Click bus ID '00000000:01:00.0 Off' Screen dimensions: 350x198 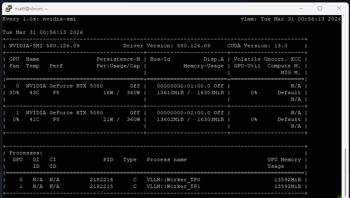point(190,86)
